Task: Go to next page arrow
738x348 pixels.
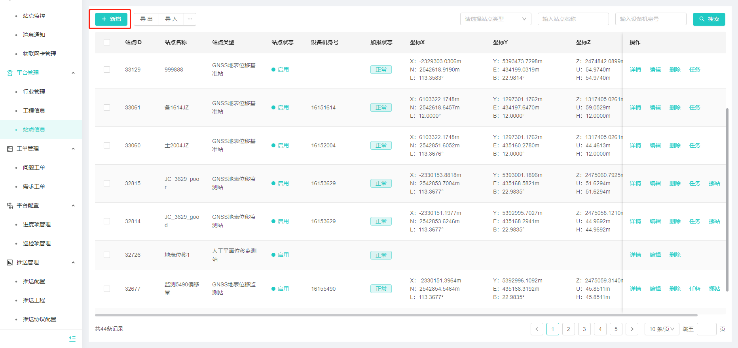Action: tap(632, 329)
